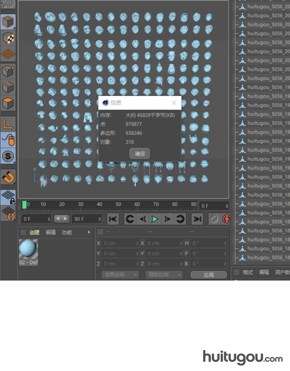Viewport: 290px width, 371px height.
Task: Click frame 60 on the timeline ruler
Action: tap(137, 204)
